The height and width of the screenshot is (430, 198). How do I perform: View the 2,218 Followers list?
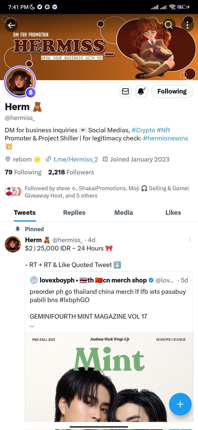[x=71, y=172]
